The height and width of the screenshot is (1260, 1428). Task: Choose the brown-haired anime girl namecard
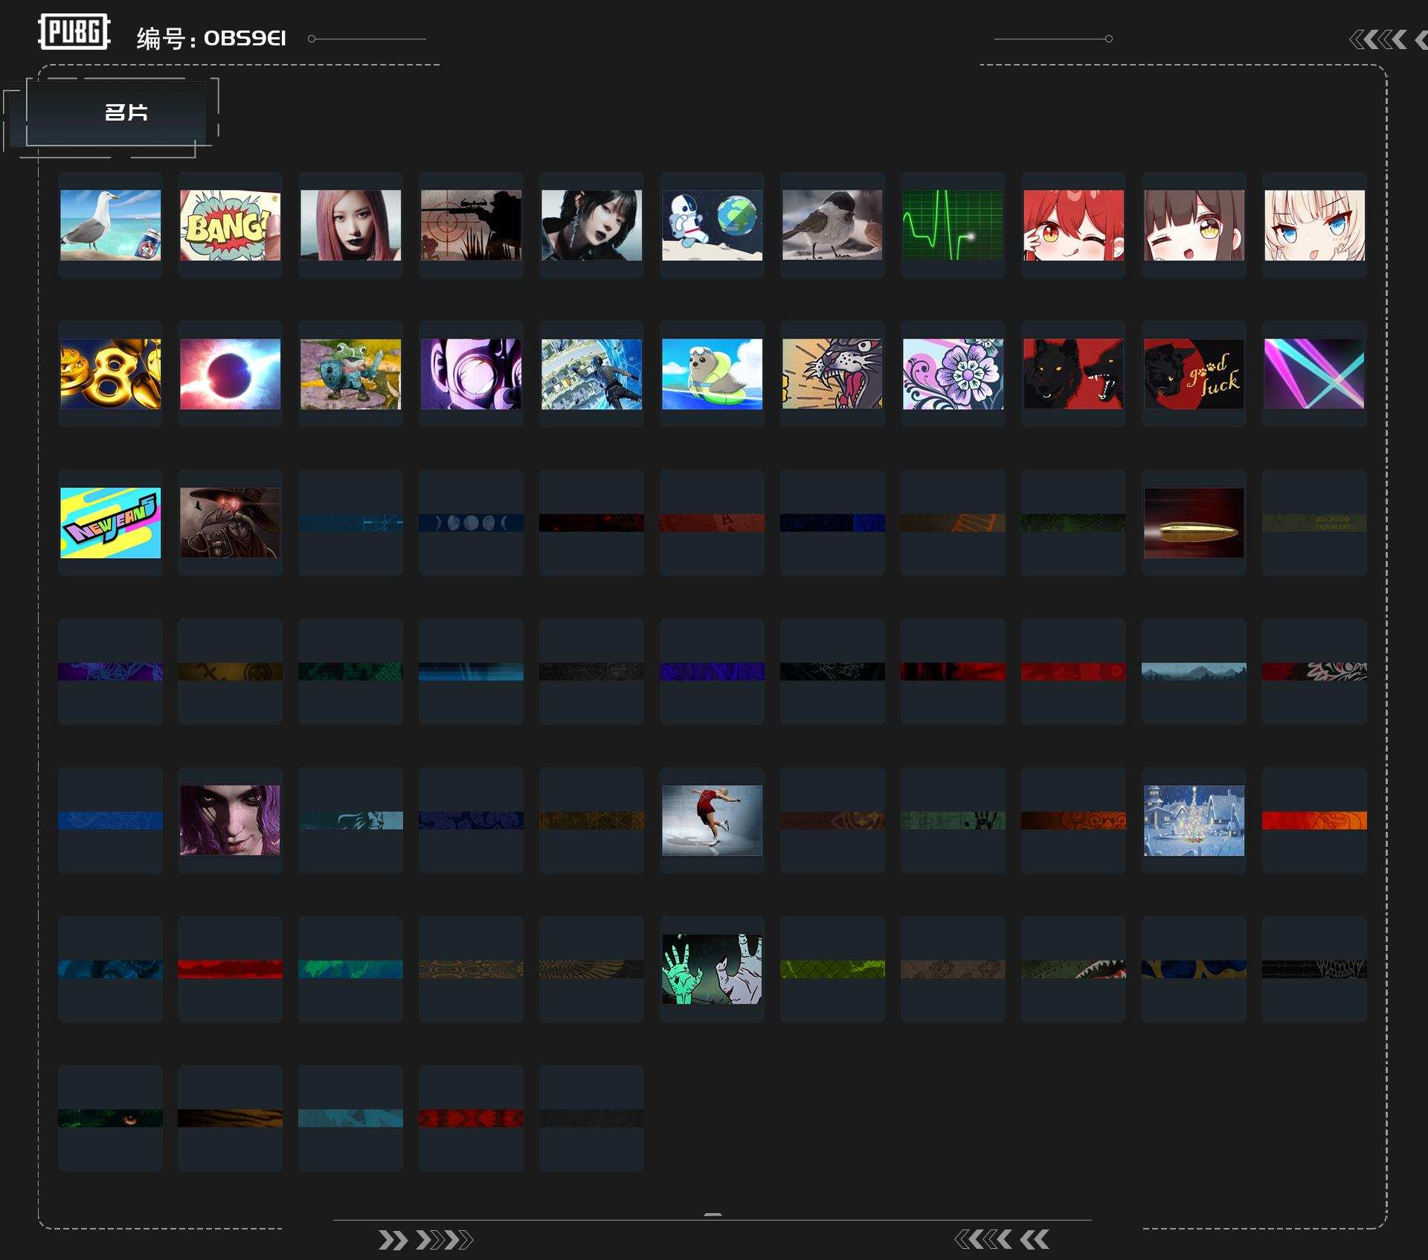pos(1194,225)
